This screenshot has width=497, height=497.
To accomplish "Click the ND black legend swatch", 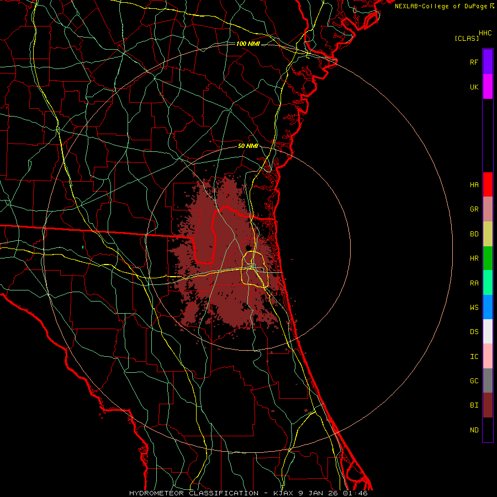I will (x=488, y=430).
